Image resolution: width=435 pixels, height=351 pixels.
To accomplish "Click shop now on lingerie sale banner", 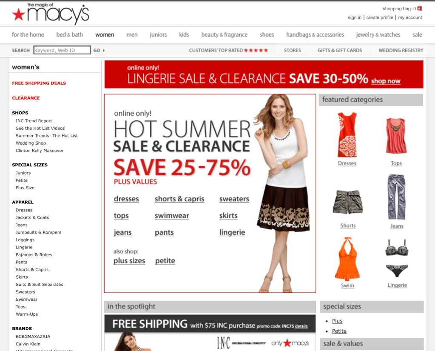I will pos(386,81).
